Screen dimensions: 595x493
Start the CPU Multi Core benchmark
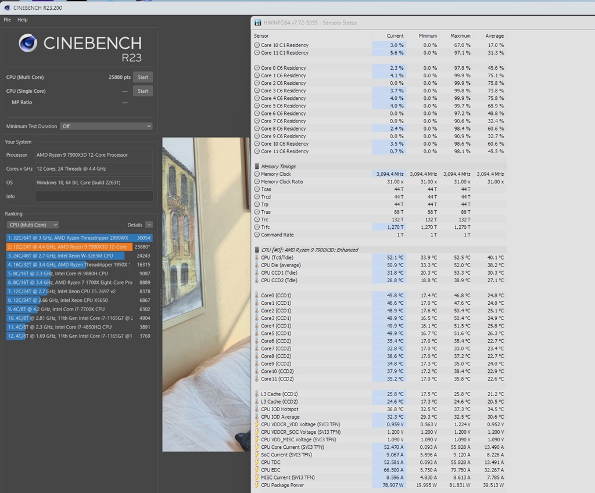click(x=143, y=77)
